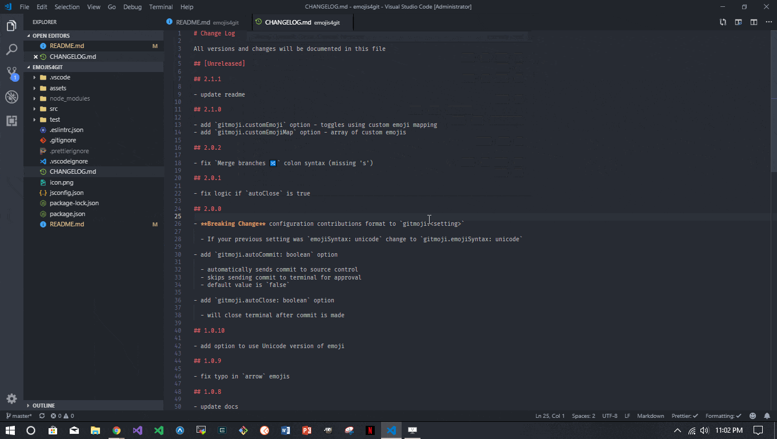Launch Netflix from the taskbar
The width and height of the screenshot is (777, 439).
(370, 430)
